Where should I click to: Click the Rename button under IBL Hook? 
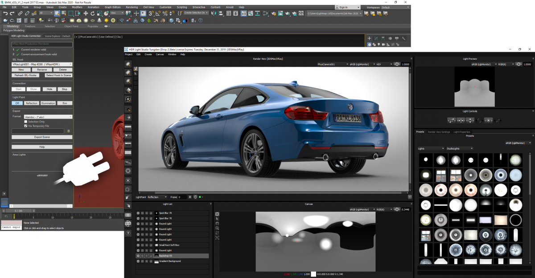point(42,70)
